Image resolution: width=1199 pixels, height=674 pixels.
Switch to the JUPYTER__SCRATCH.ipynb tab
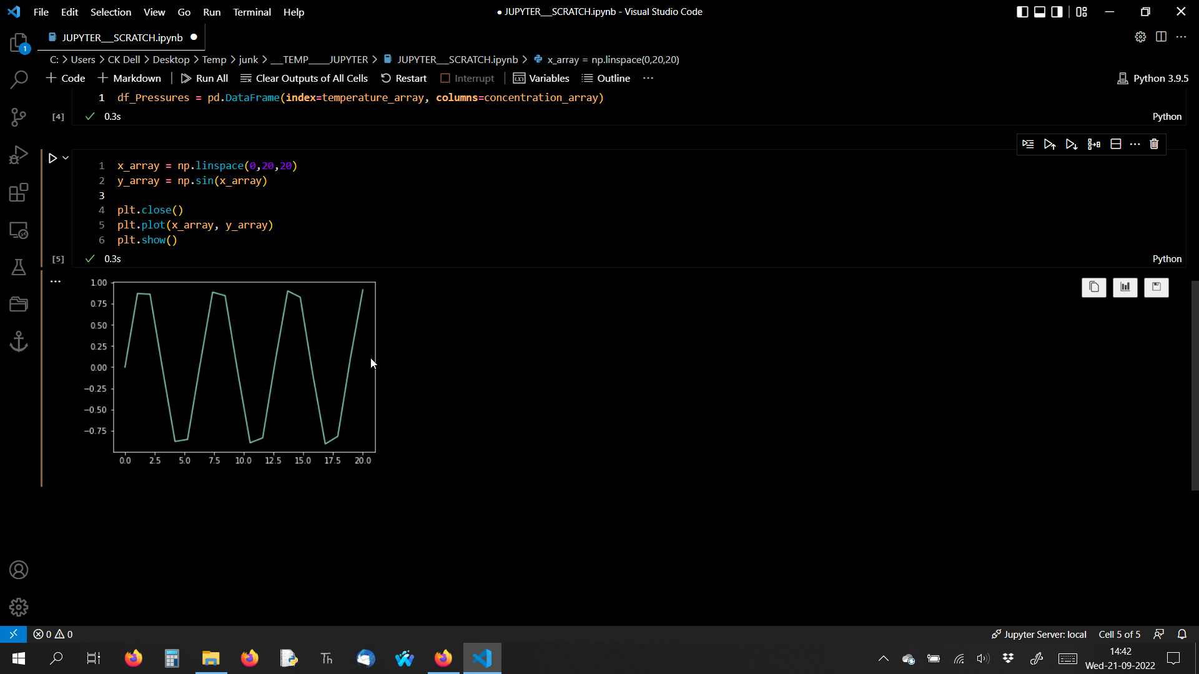(120, 37)
